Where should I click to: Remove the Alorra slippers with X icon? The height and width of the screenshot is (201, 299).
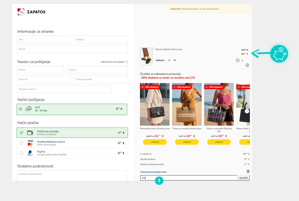click(152, 49)
